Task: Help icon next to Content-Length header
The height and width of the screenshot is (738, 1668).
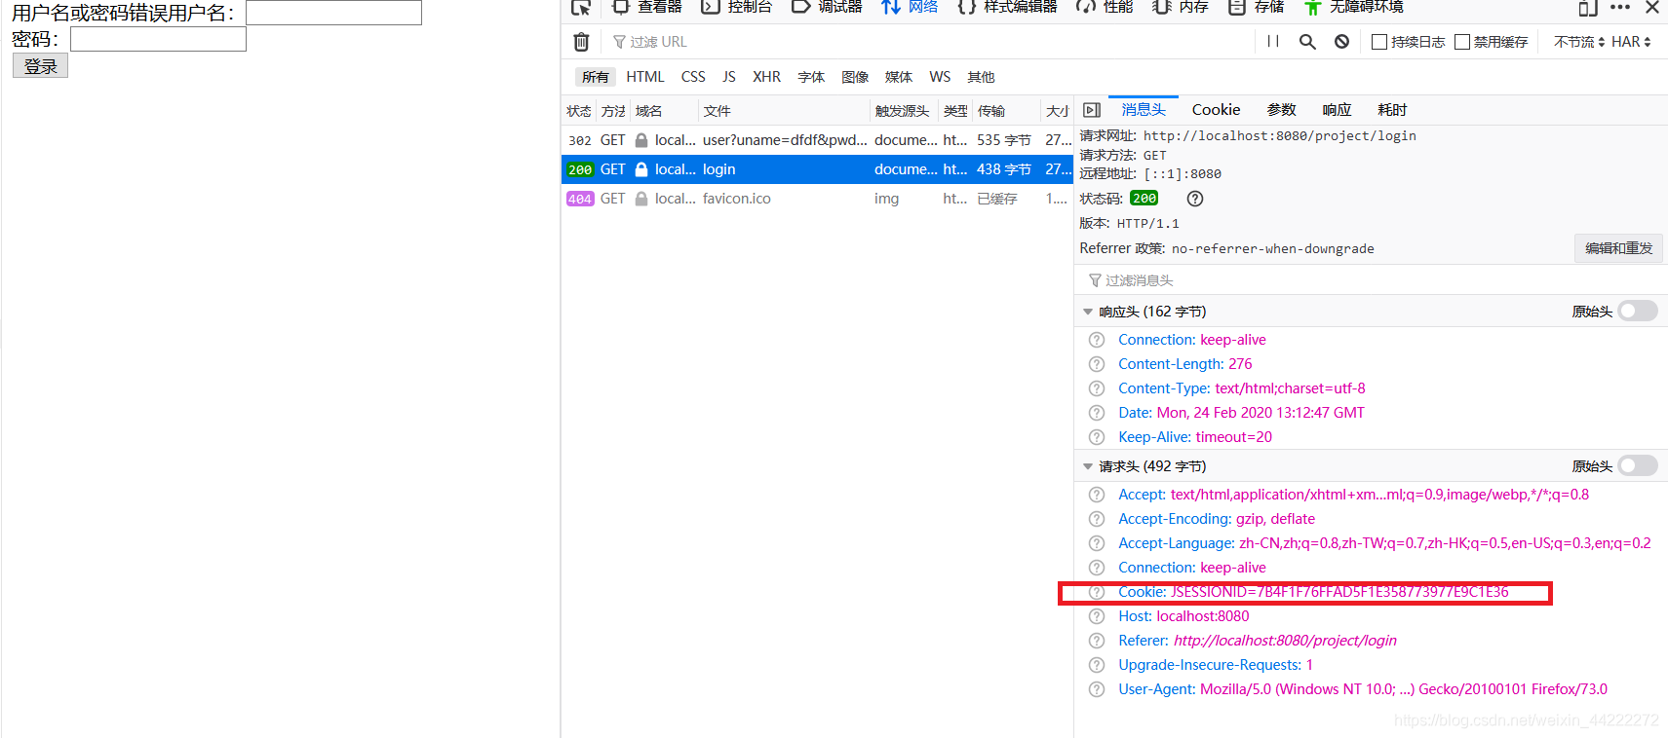Action: point(1097,364)
